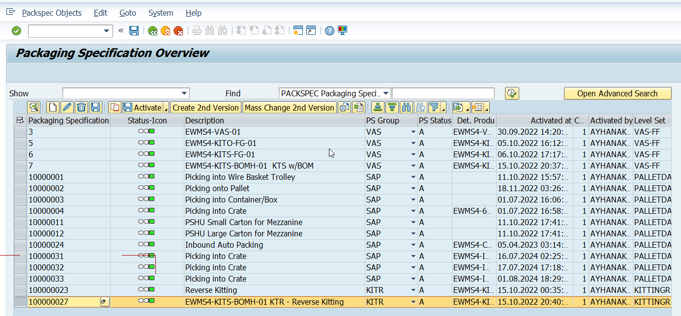Image resolution: width=681 pixels, height=316 pixels.
Task: Click the green Back icon
Action: click(153, 31)
